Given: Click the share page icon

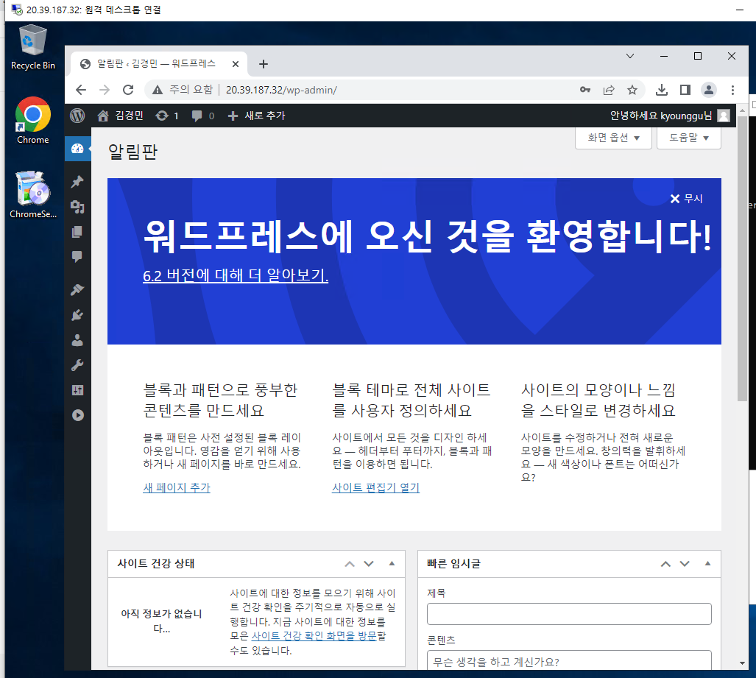Looking at the screenshot, I should tap(609, 90).
